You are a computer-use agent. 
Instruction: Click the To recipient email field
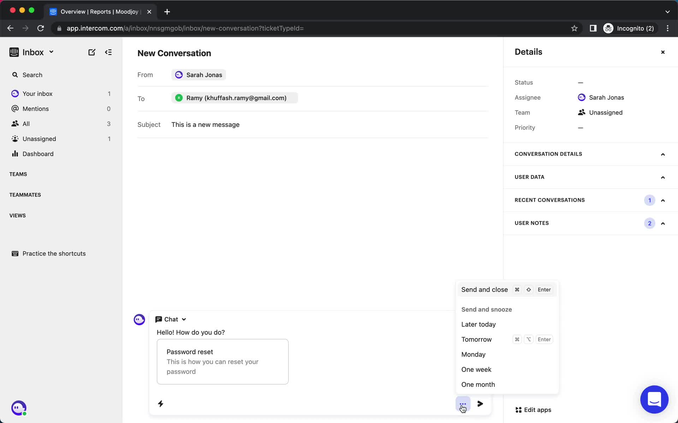(x=236, y=98)
